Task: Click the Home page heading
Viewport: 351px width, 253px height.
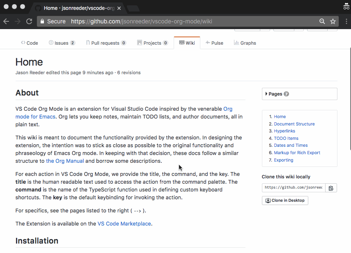Action: (x=29, y=62)
